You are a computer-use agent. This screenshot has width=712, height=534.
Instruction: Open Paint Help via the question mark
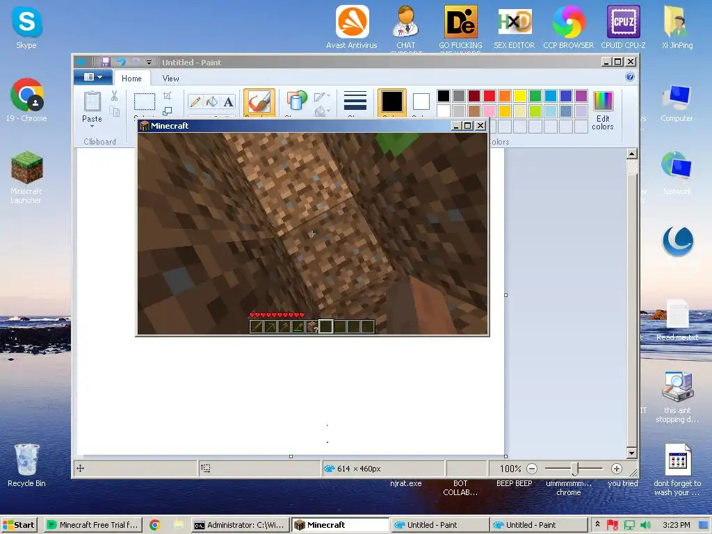click(x=630, y=76)
